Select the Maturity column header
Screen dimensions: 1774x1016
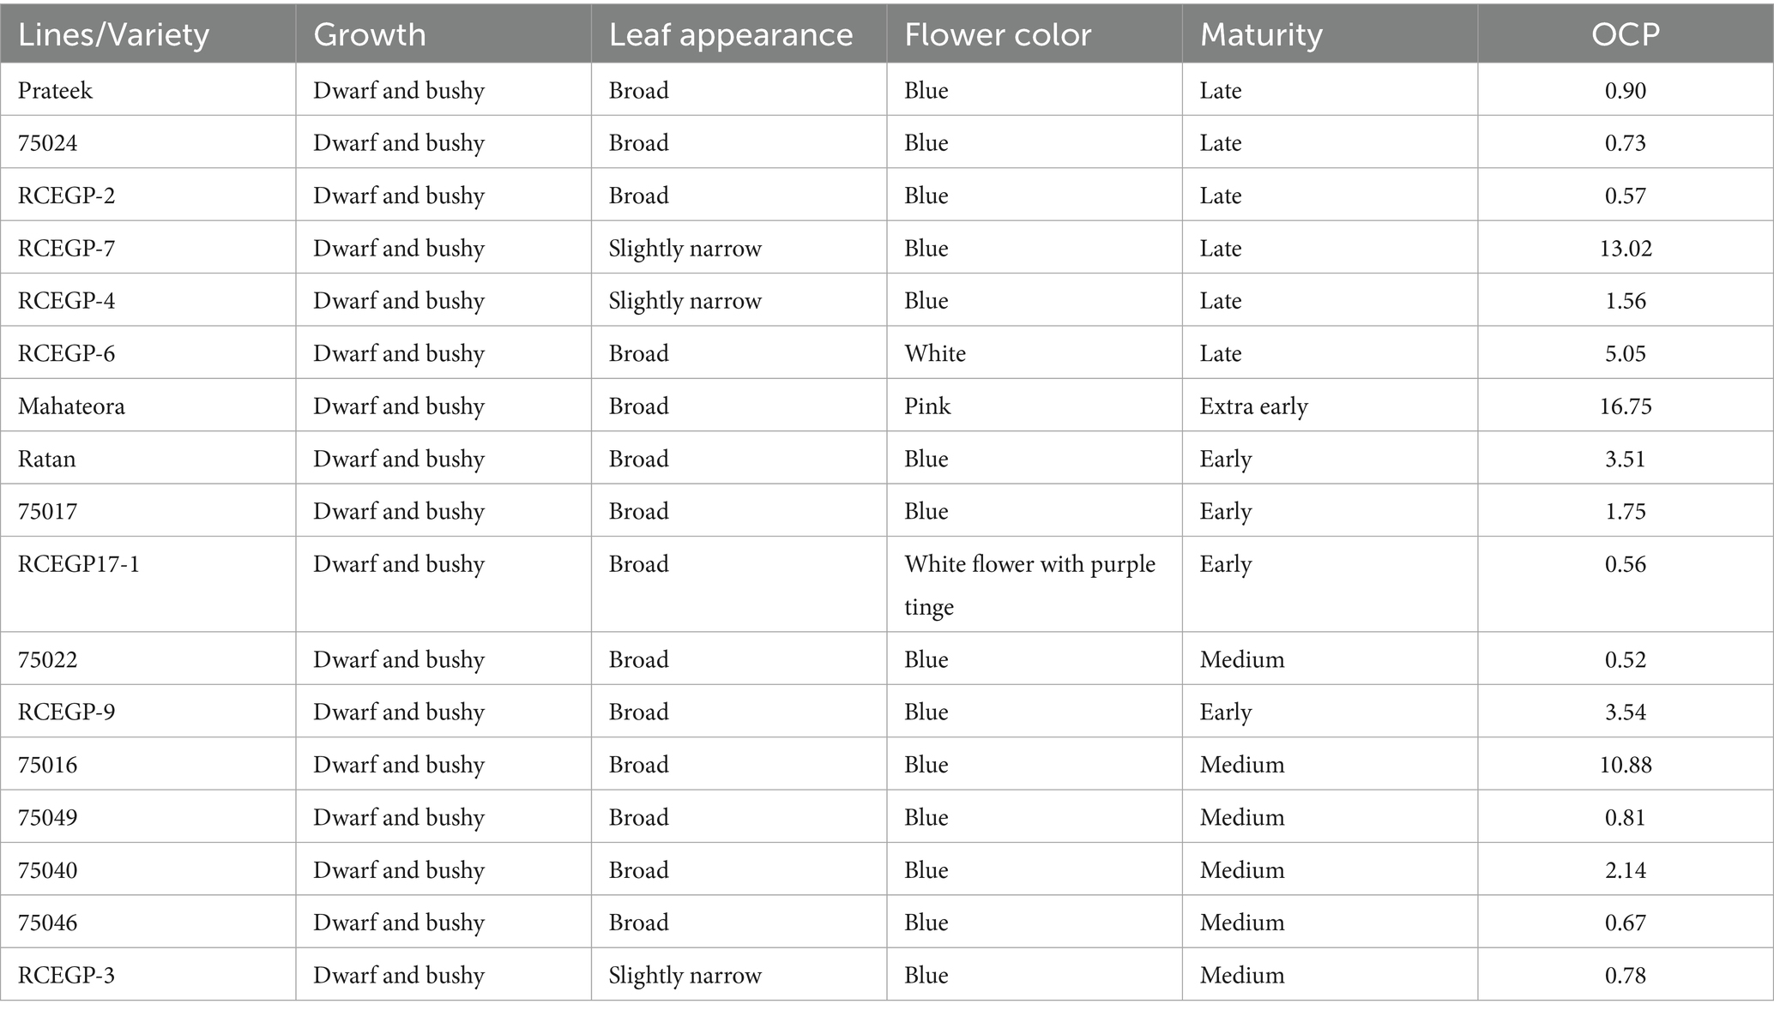point(1261,34)
